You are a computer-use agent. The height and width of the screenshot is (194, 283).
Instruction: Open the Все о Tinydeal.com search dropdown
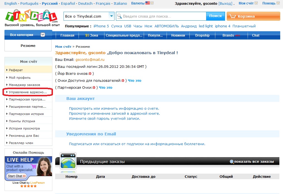point(112,16)
